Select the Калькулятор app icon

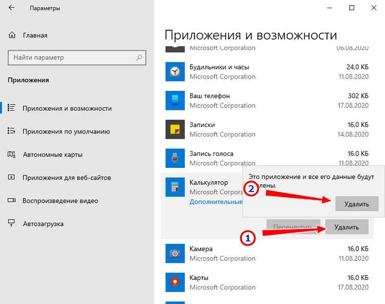pos(175,187)
